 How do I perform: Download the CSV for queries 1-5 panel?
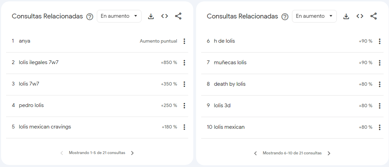coord(151,16)
